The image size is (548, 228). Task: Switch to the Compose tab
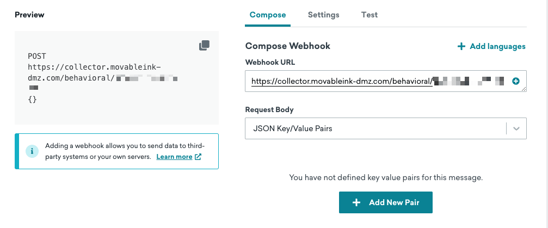(x=268, y=15)
